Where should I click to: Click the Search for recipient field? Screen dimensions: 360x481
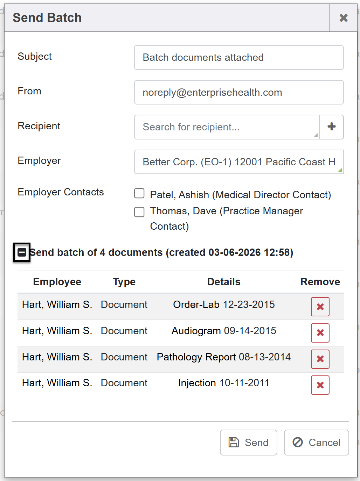[227, 127]
